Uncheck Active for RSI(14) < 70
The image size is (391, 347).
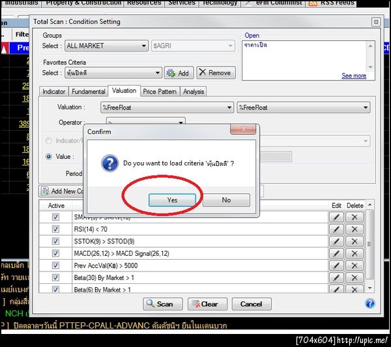pyautogui.click(x=55, y=229)
